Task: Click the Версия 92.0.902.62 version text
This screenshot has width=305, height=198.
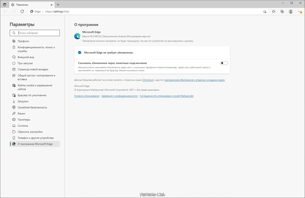Action: 116,36
